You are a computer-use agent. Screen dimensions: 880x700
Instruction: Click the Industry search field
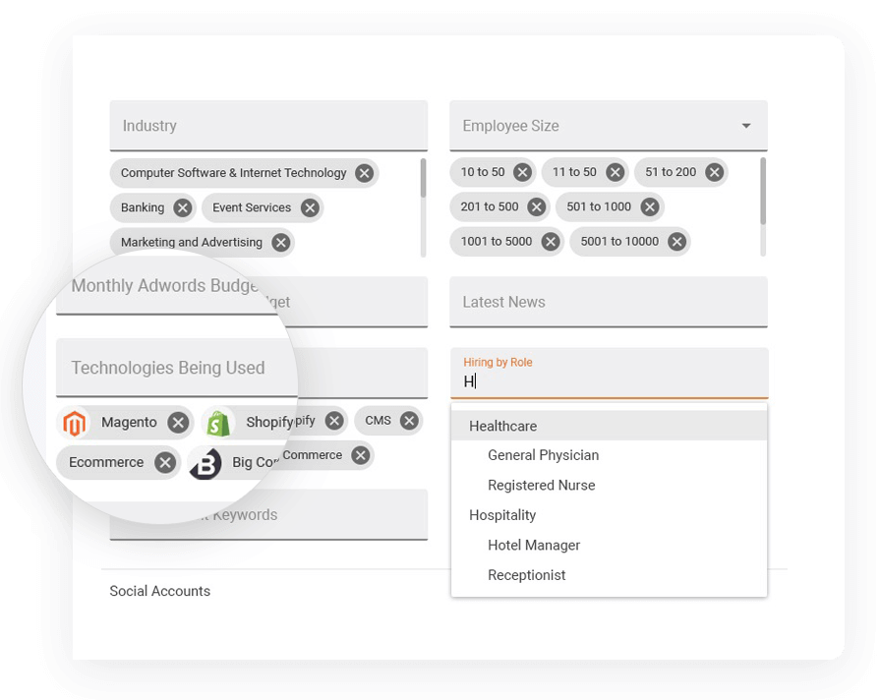[x=268, y=126]
